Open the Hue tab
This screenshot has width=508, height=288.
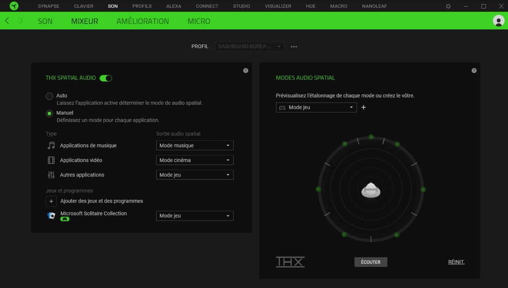tap(311, 6)
